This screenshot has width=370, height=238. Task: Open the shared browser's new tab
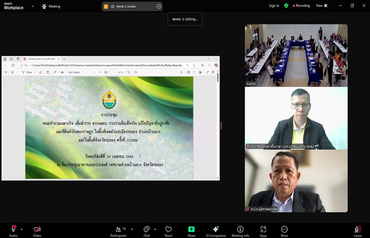click(64, 59)
